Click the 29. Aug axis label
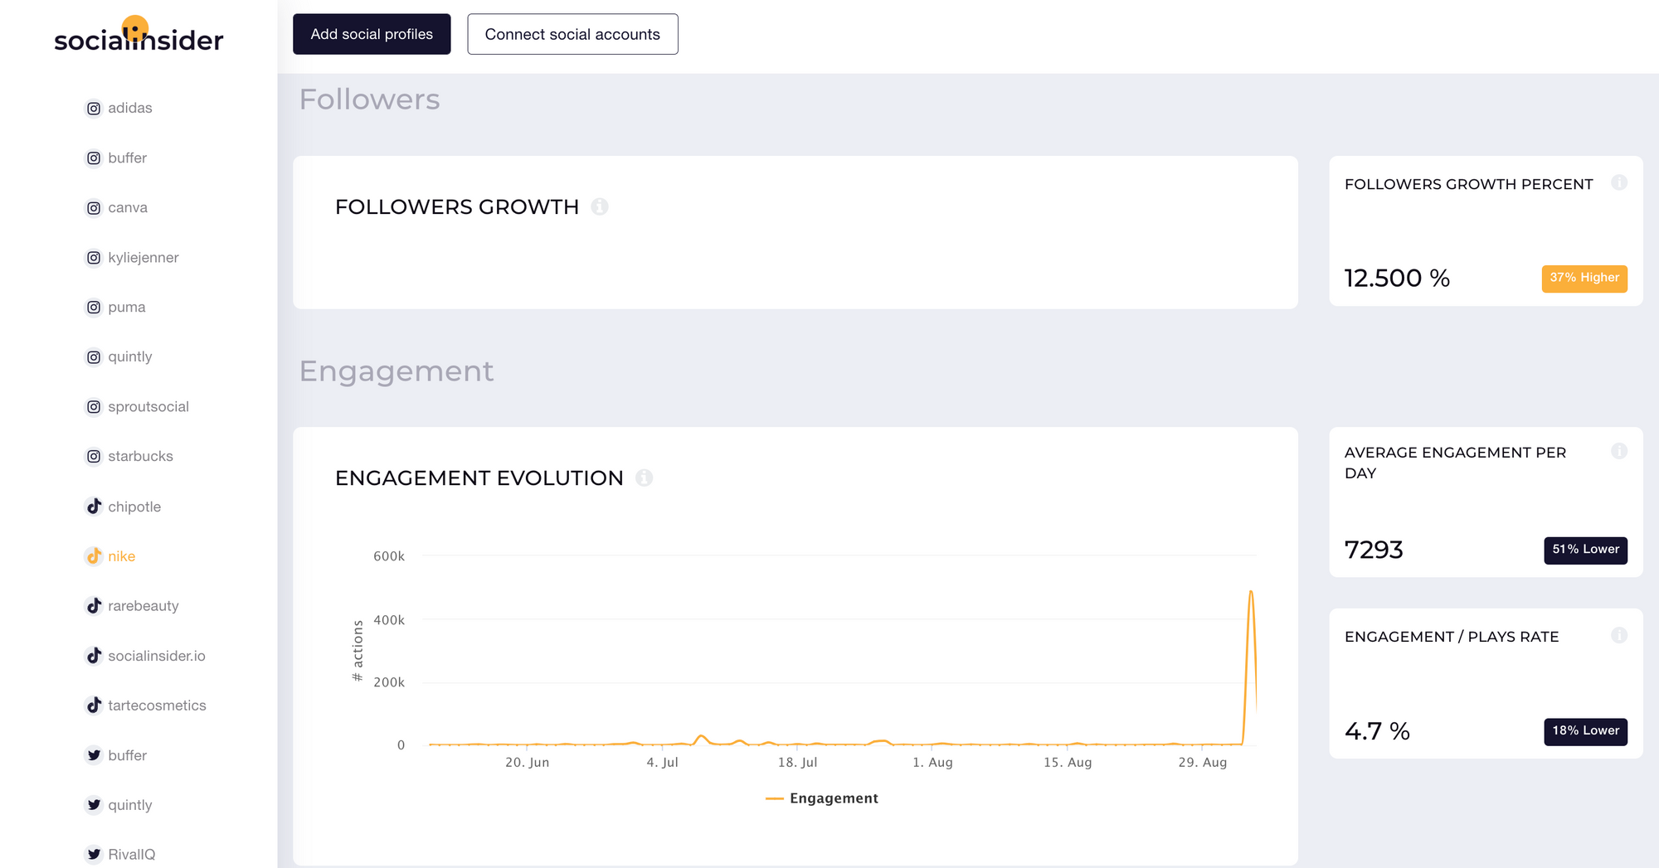Screen dimensions: 1659x868 pyautogui.click(x=1203, y=763)
